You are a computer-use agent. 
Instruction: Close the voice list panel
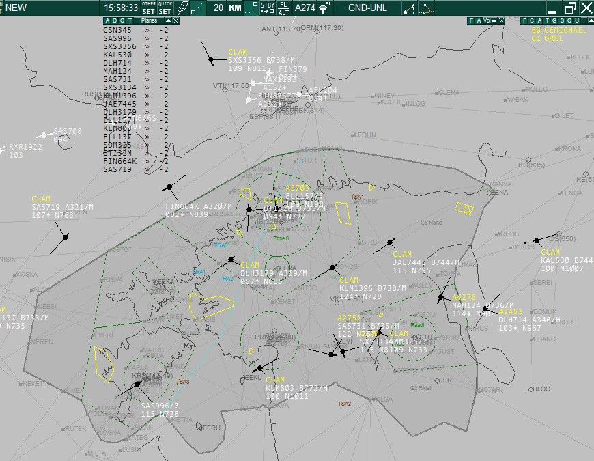(502, 21)
